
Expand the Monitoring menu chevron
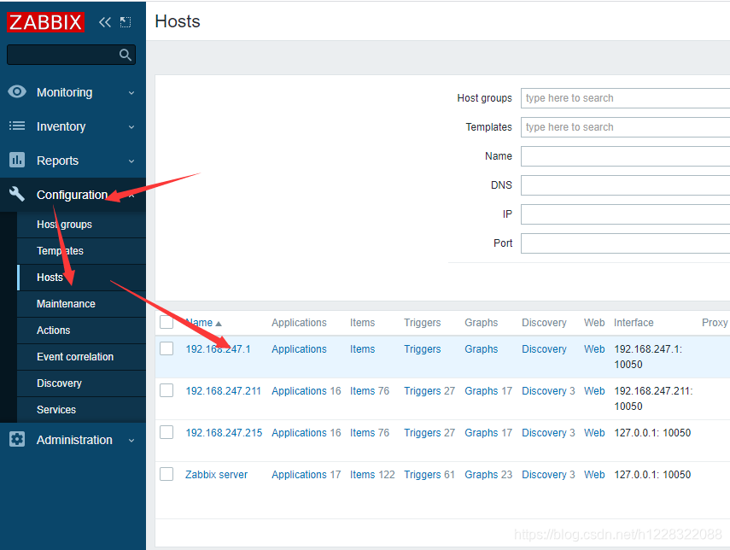[131, 93]
